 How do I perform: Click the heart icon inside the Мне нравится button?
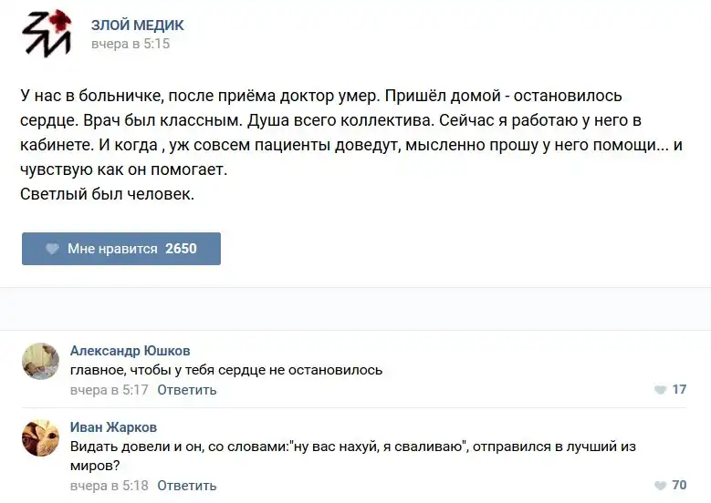(51, 249)
